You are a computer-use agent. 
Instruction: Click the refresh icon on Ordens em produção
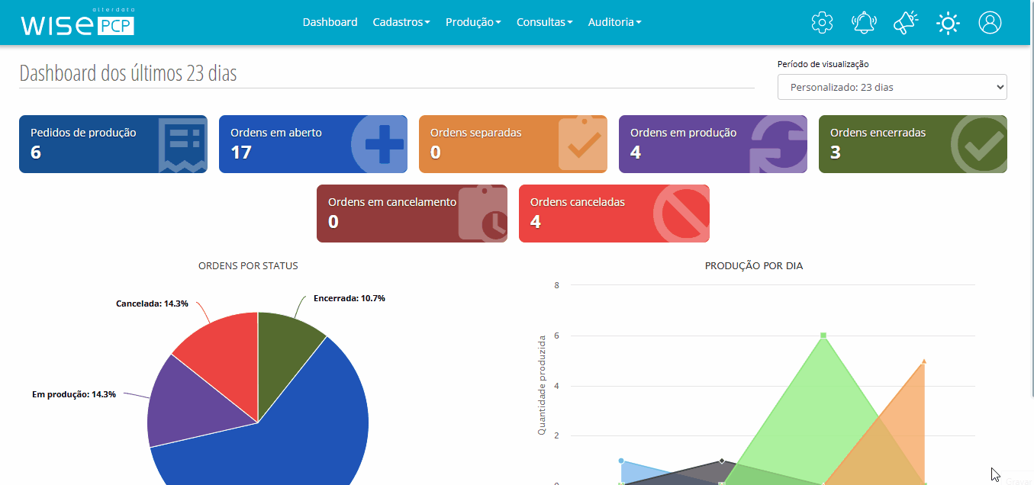click(778, 145)
